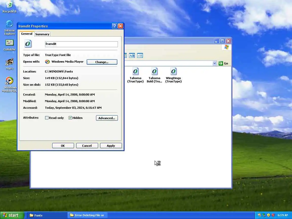Click the yellow shield Windows Update tray icon
Screen dimensions: 292x219
click(x=268, y=215)
